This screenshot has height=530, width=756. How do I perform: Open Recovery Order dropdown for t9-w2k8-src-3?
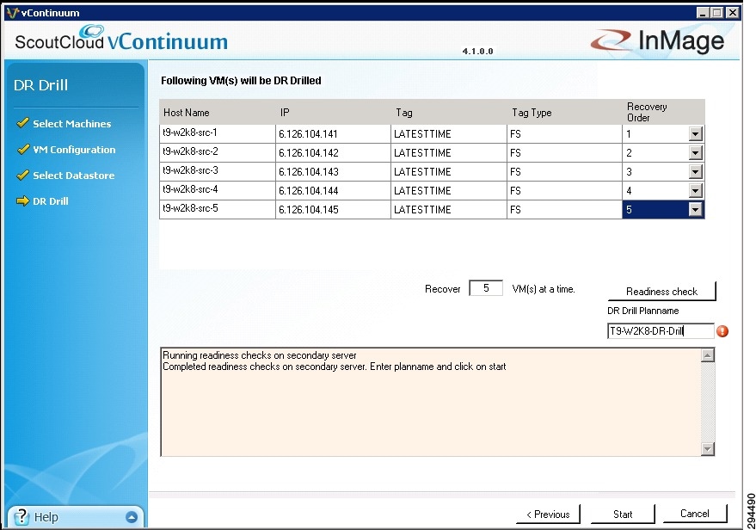tap(695, 172)
